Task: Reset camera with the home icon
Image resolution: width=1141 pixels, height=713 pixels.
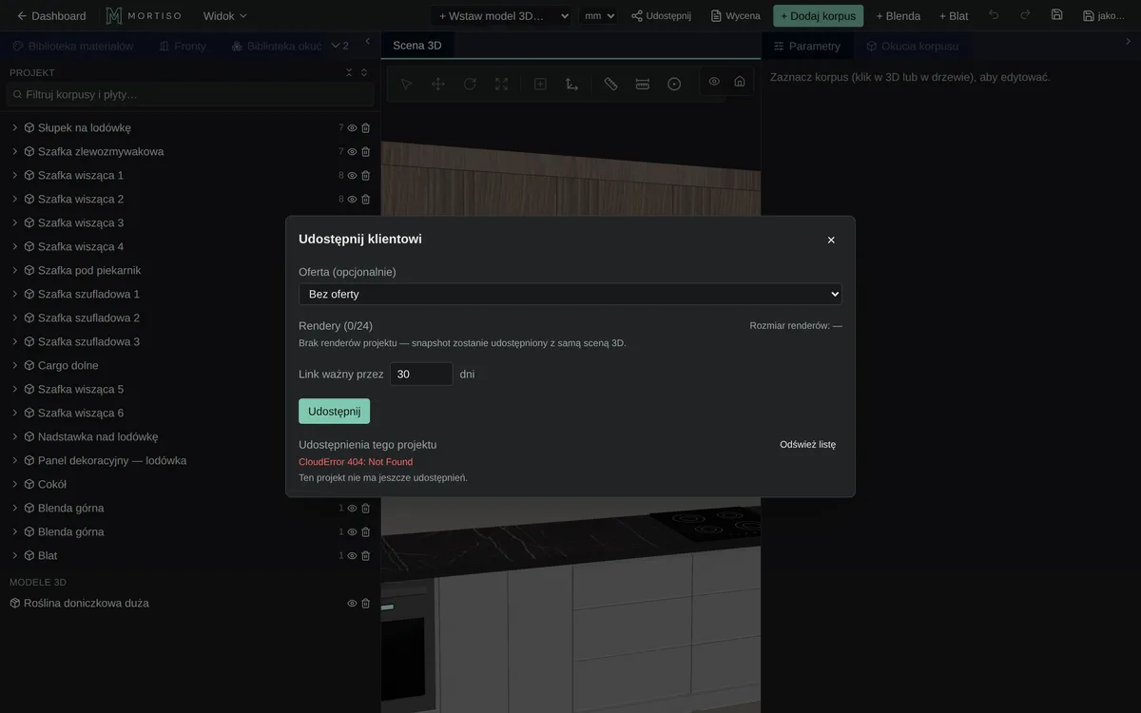Action: (x=740, y=81)
